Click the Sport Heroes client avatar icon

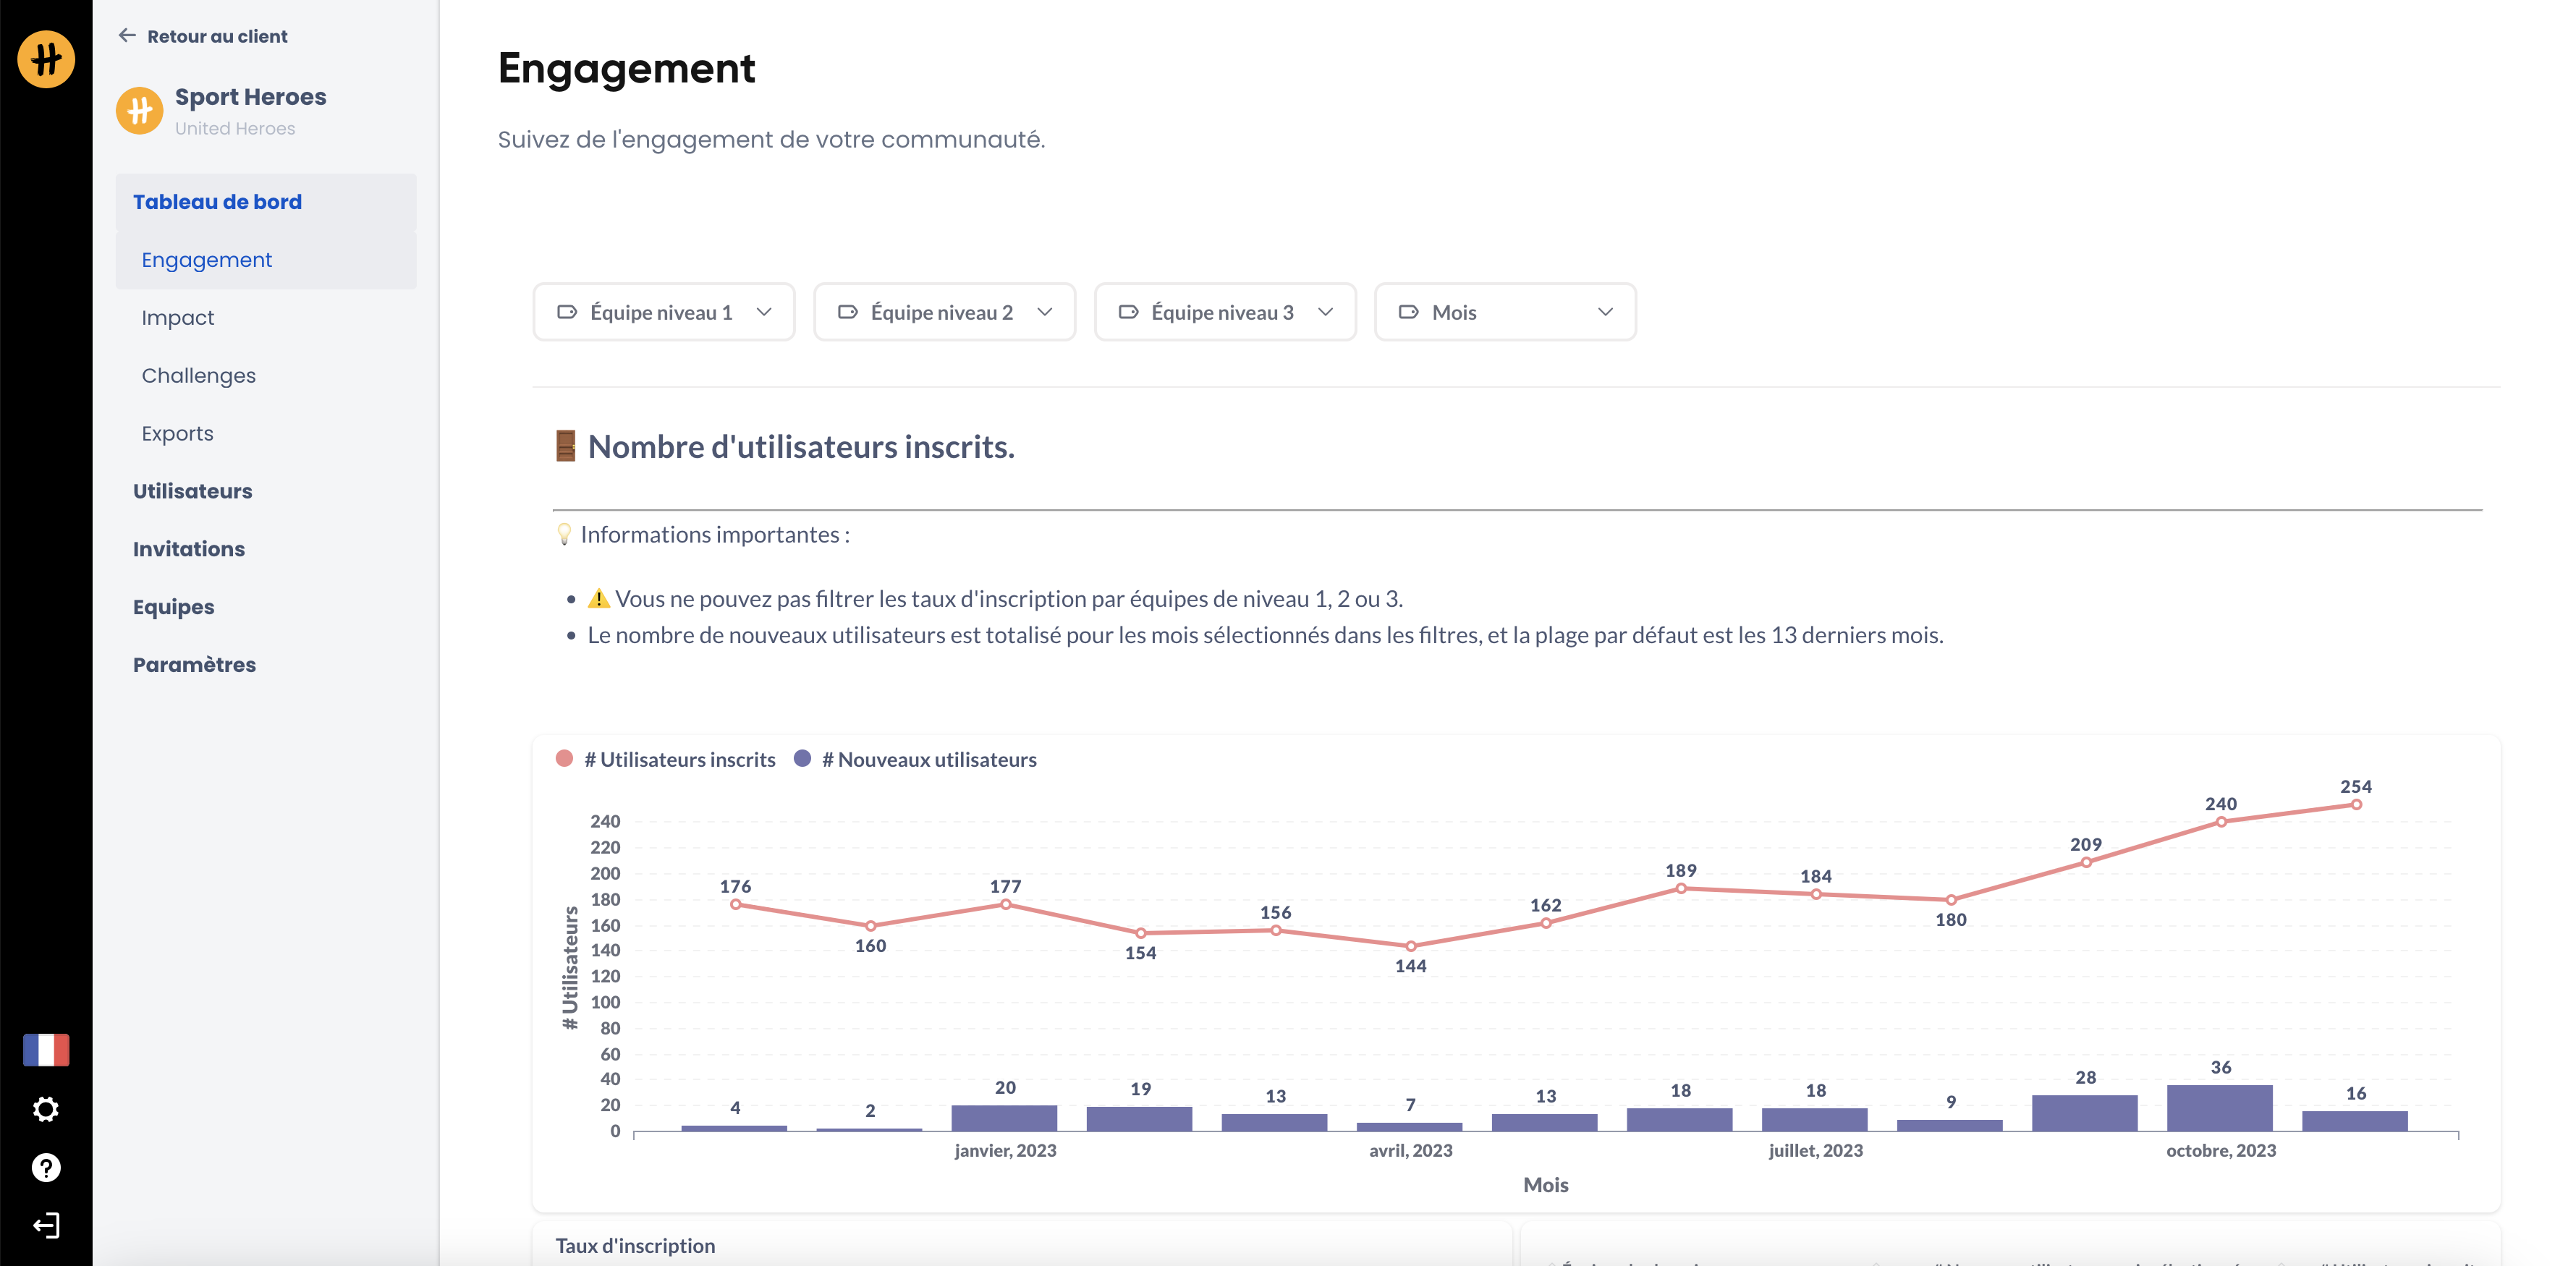click(139, 111)
